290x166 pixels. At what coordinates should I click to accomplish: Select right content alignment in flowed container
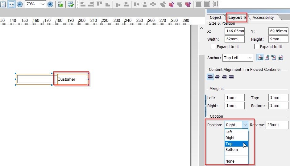coord(224,77)
